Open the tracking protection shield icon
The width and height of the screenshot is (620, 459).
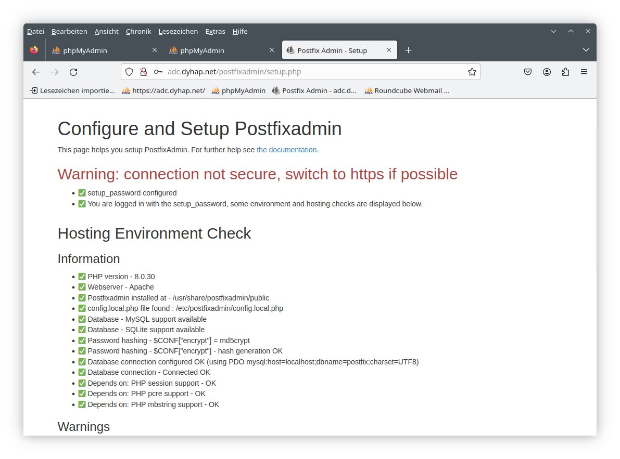129,72
